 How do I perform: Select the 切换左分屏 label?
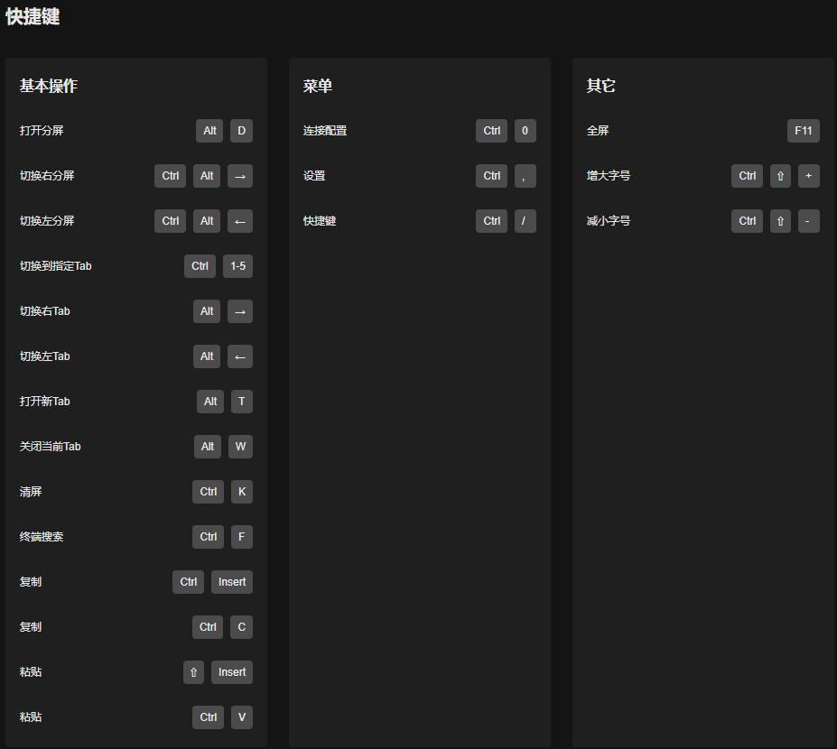point(47,221)
